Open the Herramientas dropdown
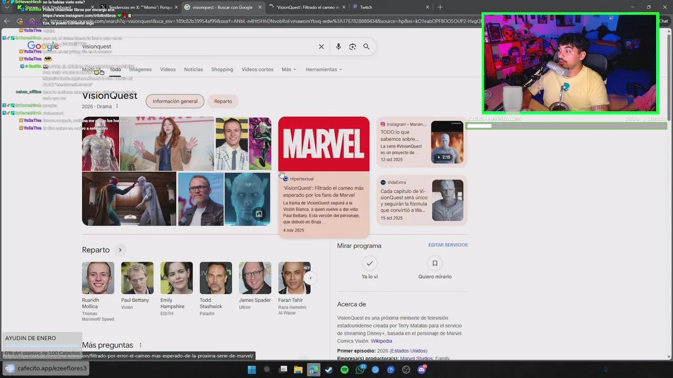Screen dimensions: 673x378 click(324, 69)
